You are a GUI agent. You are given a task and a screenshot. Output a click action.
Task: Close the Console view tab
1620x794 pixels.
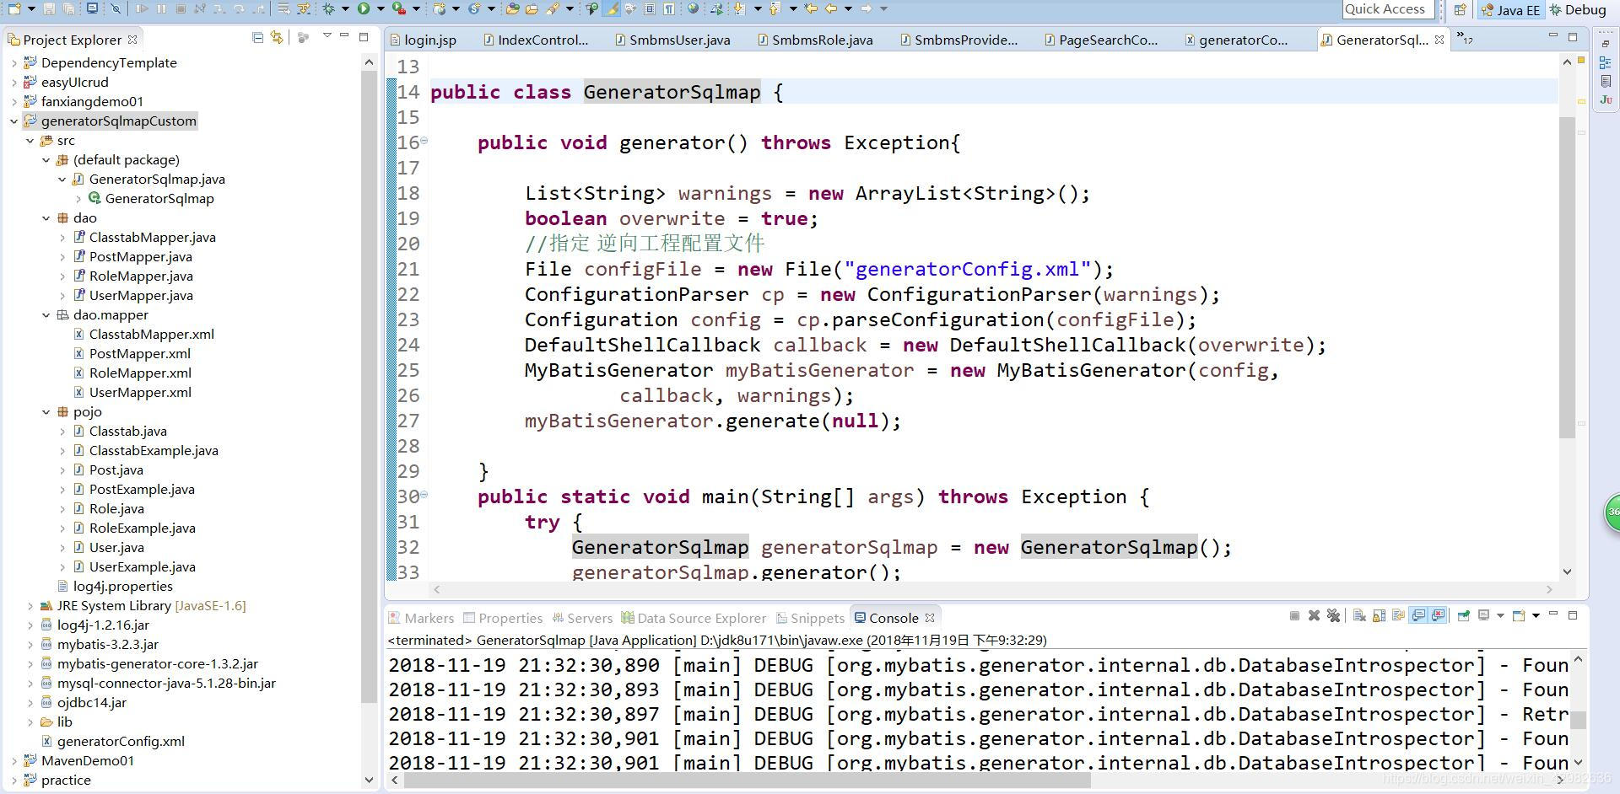pyautogui.click(x=929, y=618)
